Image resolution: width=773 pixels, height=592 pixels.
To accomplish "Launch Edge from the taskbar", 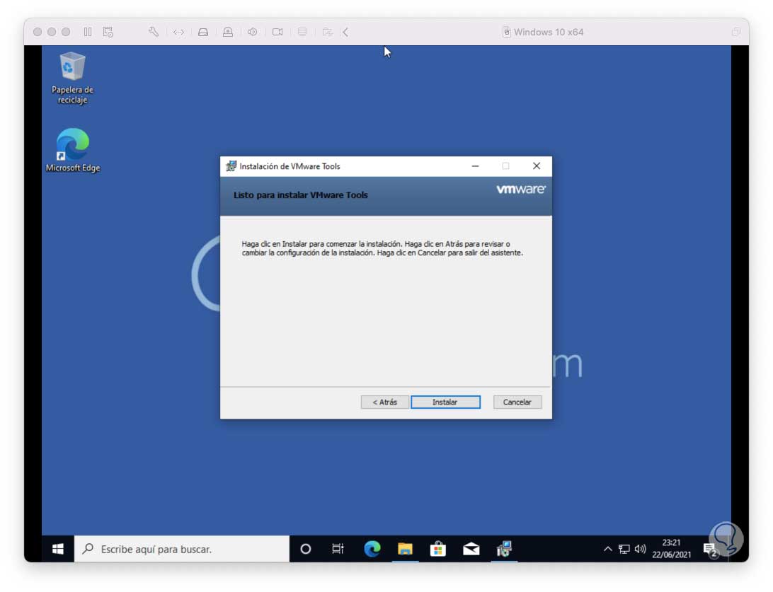I will coord(372,549).
